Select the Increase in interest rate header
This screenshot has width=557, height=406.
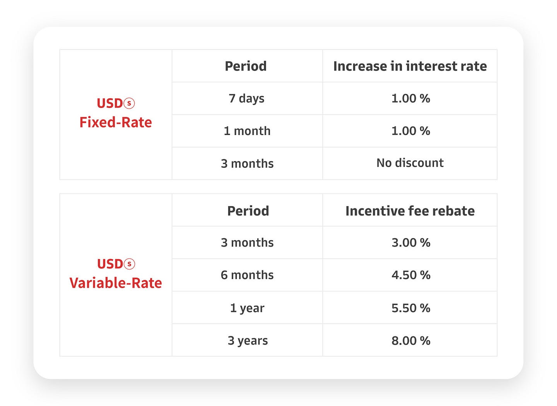pyautogui.click(x=410, y=66)
